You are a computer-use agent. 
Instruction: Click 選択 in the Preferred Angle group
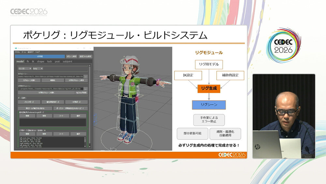pos(78,116)
